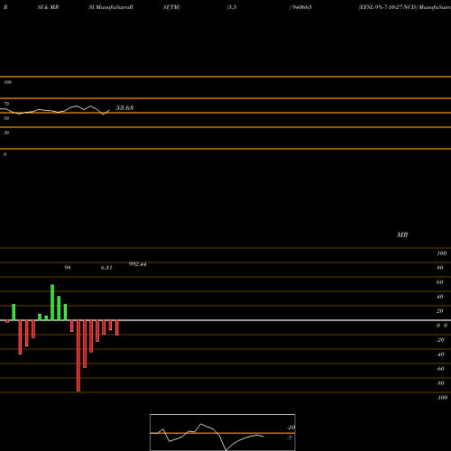451x451 pixels.
Task: Click the MR axis label -100
Action: pyautogui.click(x=442, y=398)
